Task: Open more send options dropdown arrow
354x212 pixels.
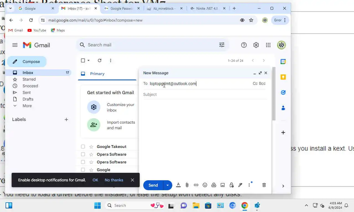Action: point(168,185)
